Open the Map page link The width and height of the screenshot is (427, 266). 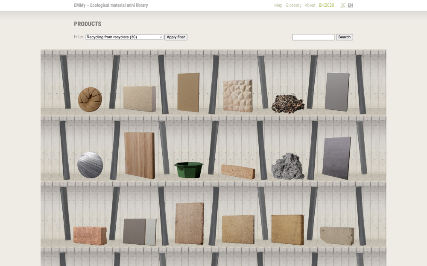[278, 5]
